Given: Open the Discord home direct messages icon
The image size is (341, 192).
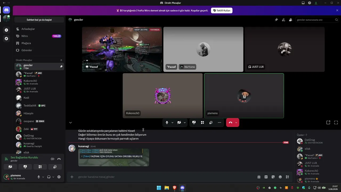Looking at the screenshot, I should pos(6,10).
